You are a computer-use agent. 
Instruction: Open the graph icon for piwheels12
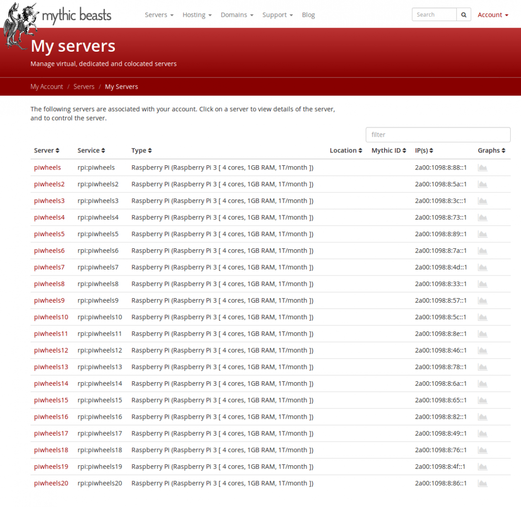pyautogui.click(x=483, y=350)
